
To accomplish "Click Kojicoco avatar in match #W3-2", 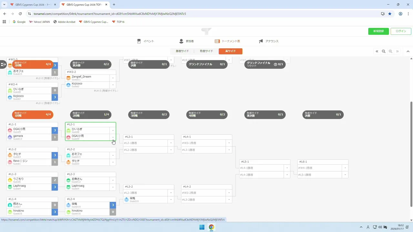I will (68, 85).
